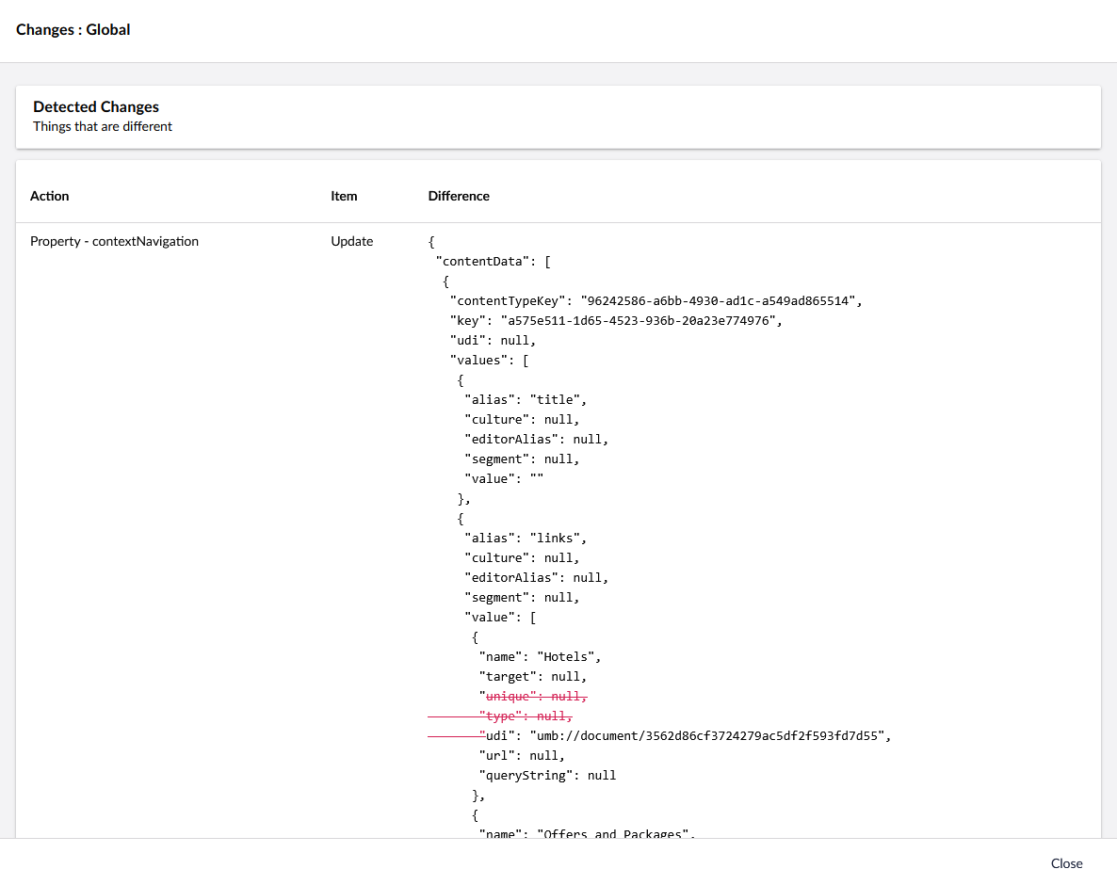Click the alias title line
The image size is (1117, 869).
tap(526, 400)
